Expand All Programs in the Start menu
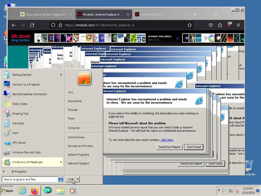This screenshot has height=196, width=261. pos(19,171)
